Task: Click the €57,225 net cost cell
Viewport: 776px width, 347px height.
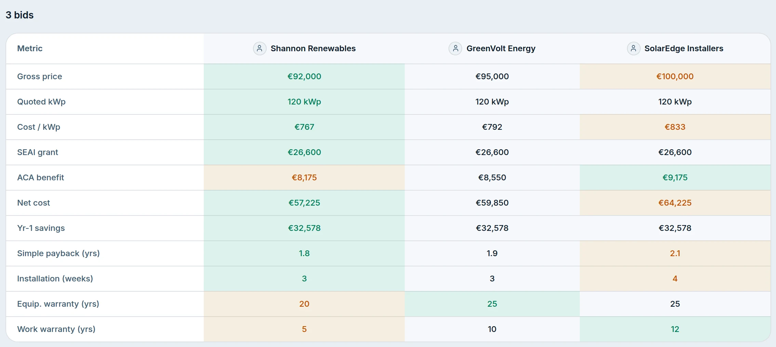Action: pyautogui.click(x=304, y=203)
